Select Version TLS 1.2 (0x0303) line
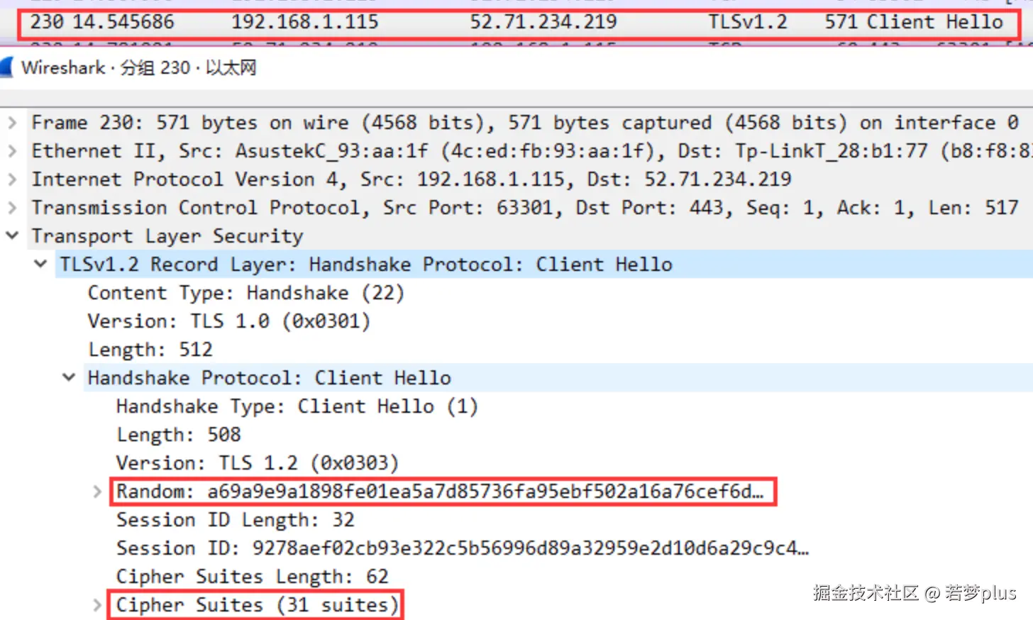The image size is (1033, 620). 257,463
